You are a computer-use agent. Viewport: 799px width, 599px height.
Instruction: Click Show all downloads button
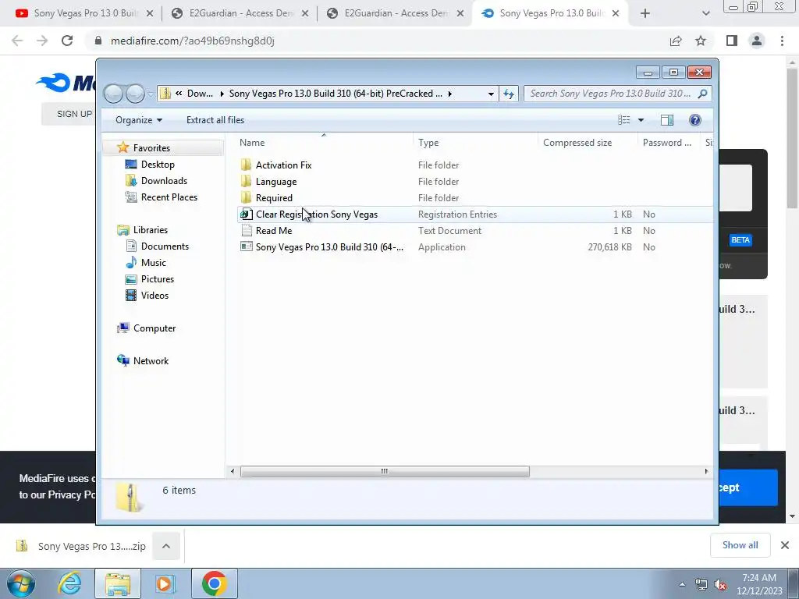coord(740,545)
